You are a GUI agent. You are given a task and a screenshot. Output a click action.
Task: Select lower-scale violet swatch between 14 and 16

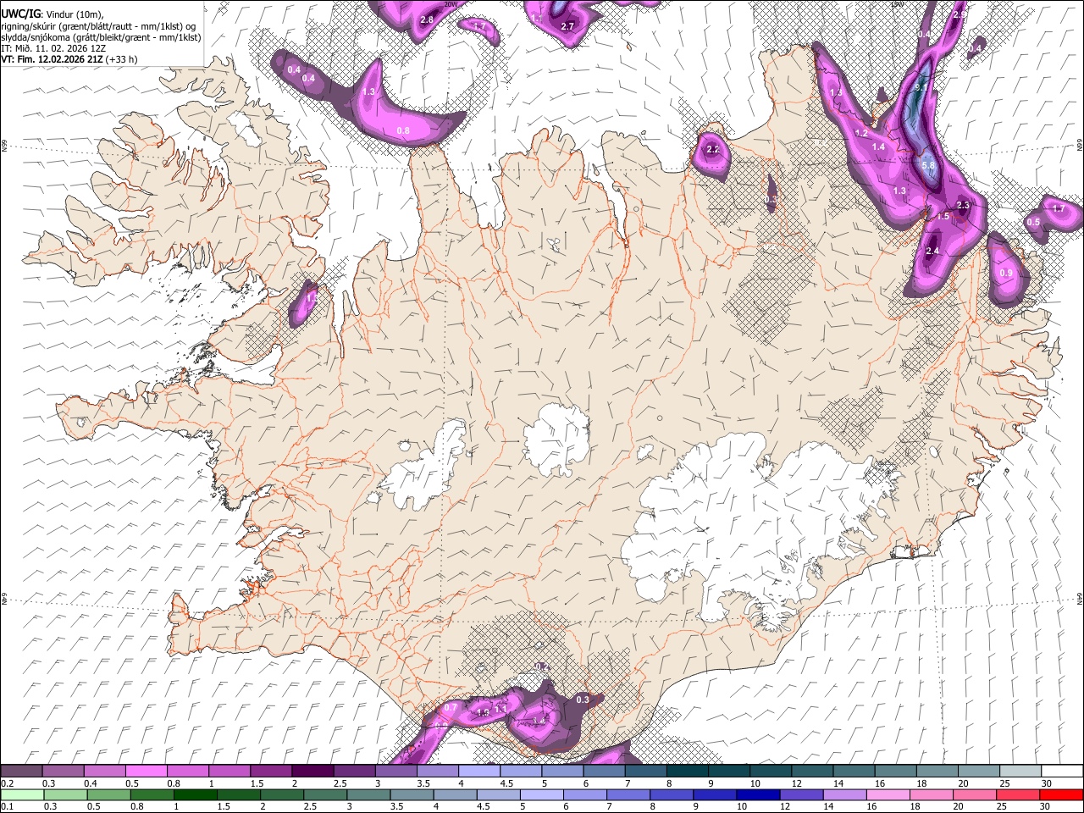click(846, 794)
